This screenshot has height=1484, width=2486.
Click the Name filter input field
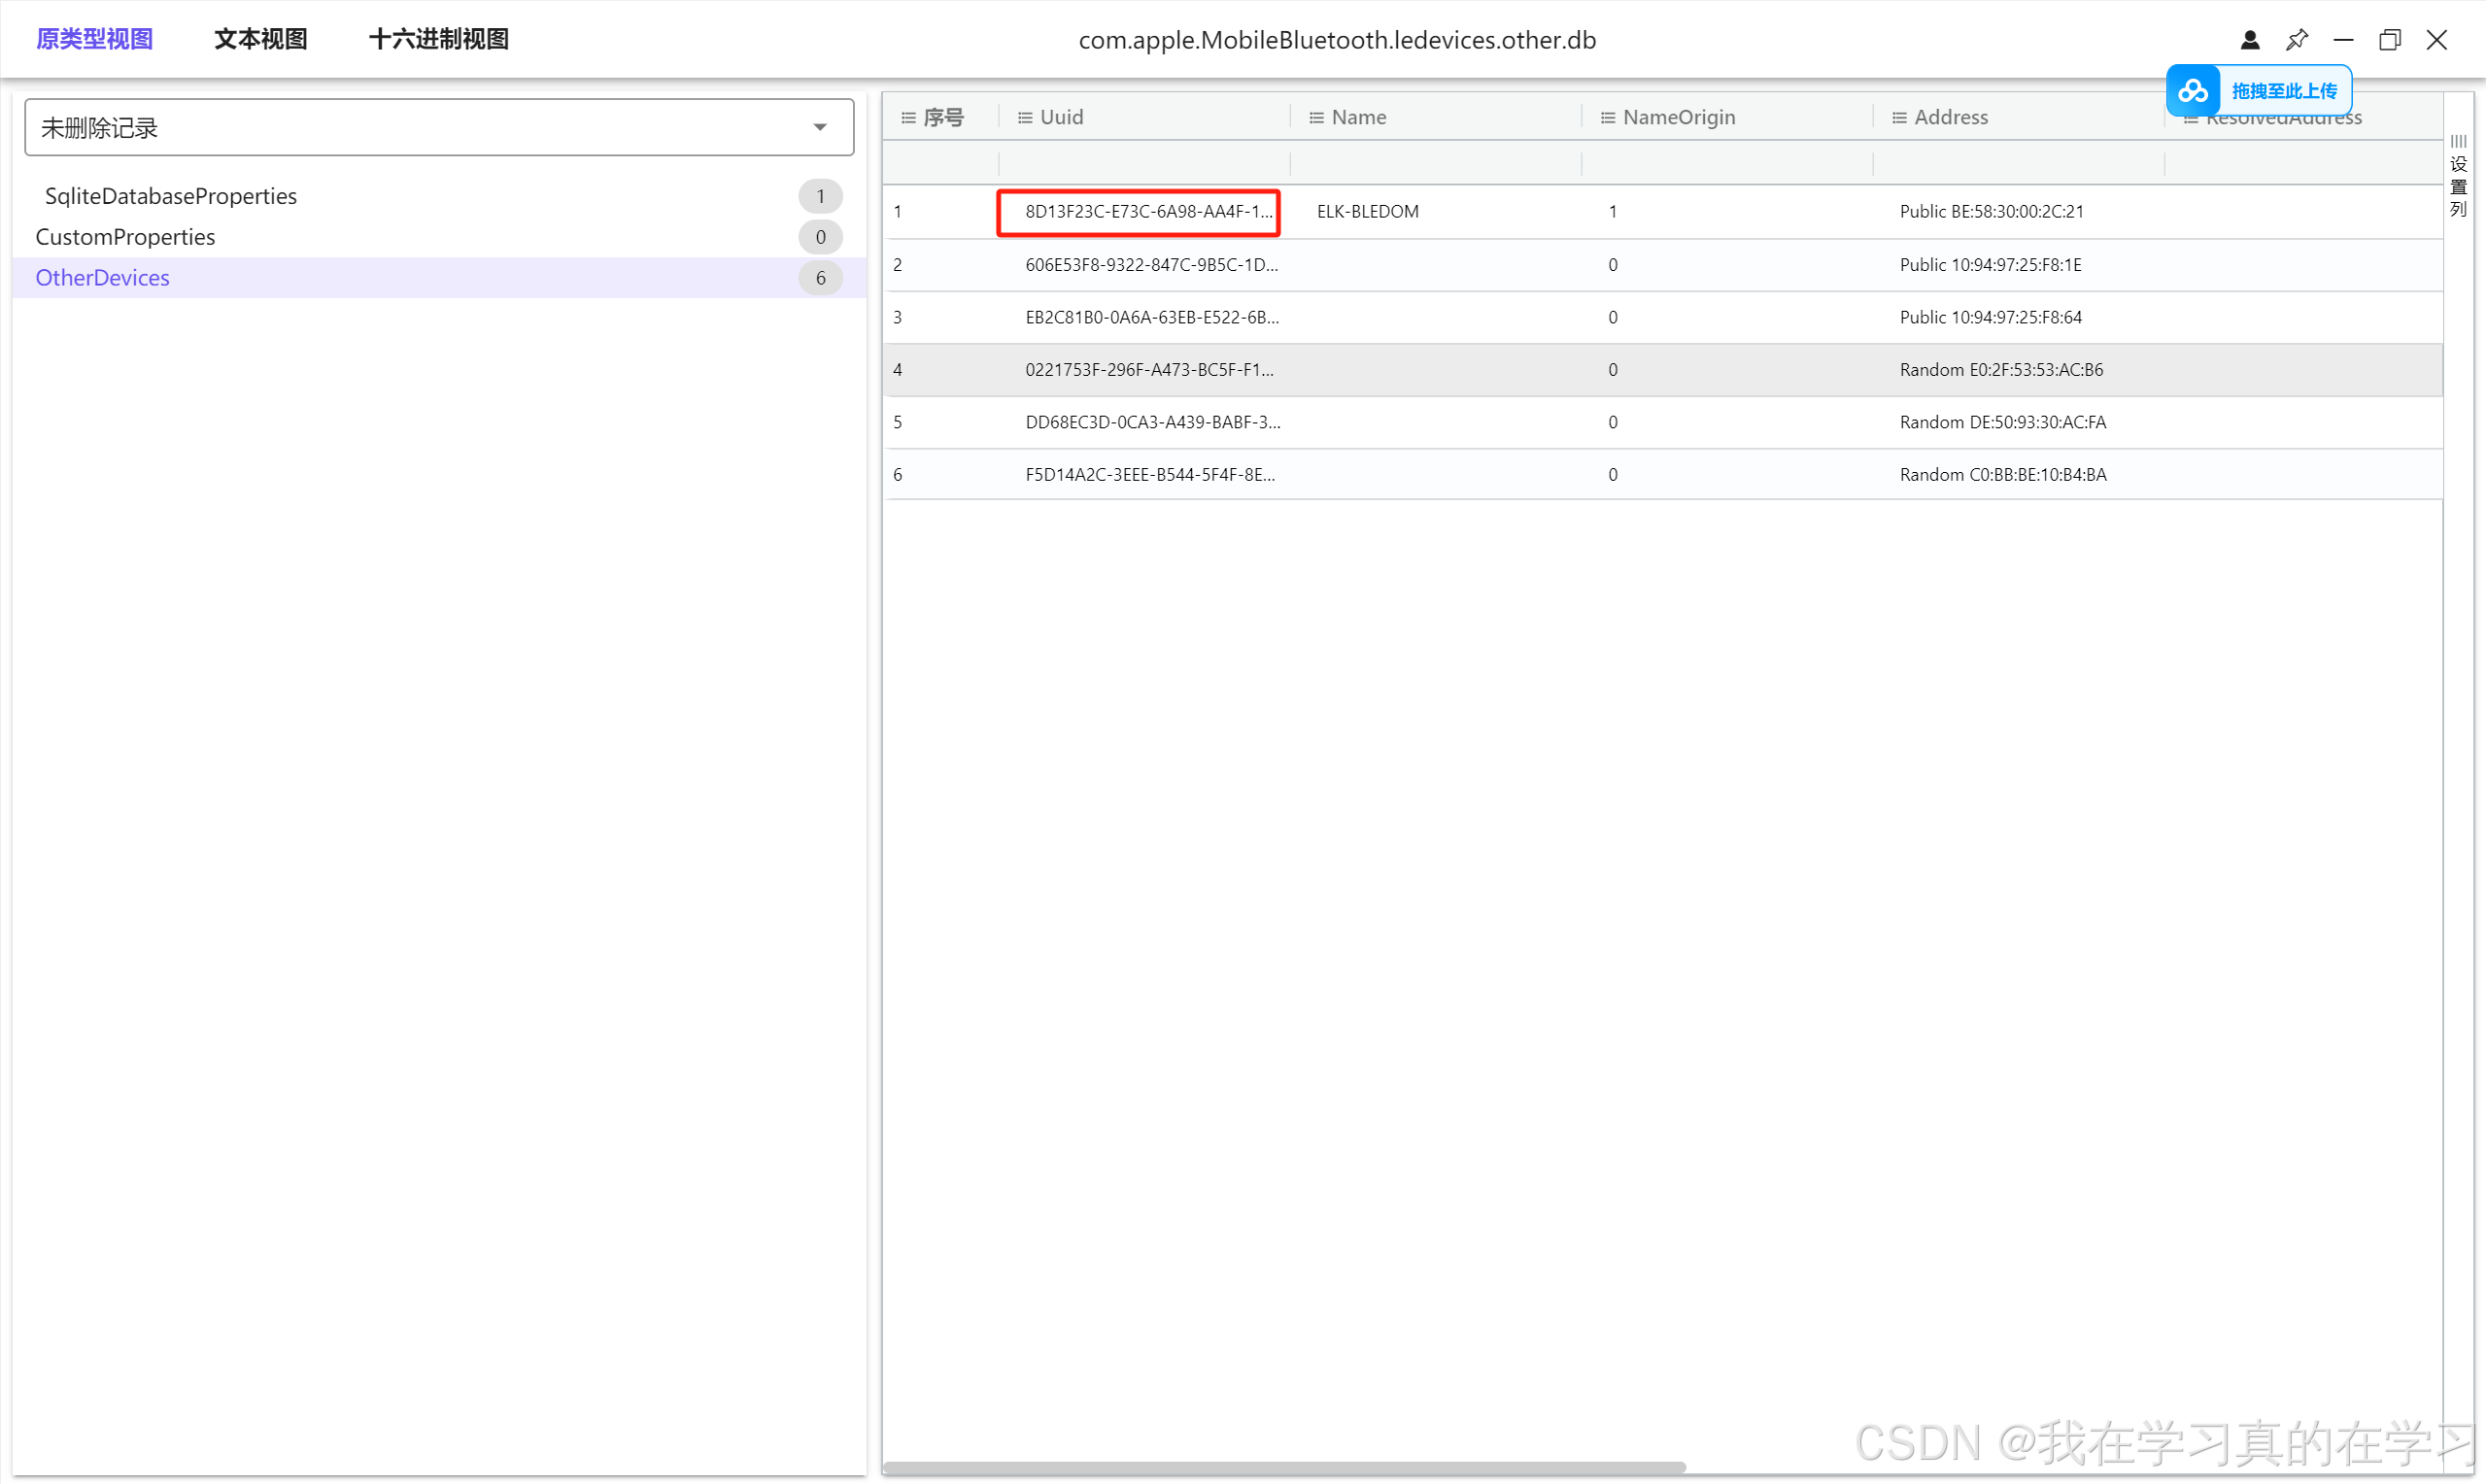(1434, 163)
